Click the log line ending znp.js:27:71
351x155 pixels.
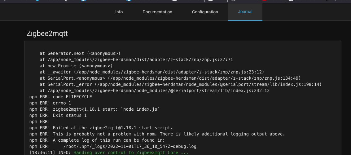click(x=136, y=60)
